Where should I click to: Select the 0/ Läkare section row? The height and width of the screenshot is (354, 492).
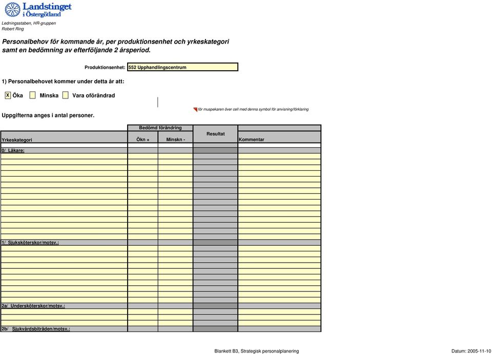[x=160, y=150]
